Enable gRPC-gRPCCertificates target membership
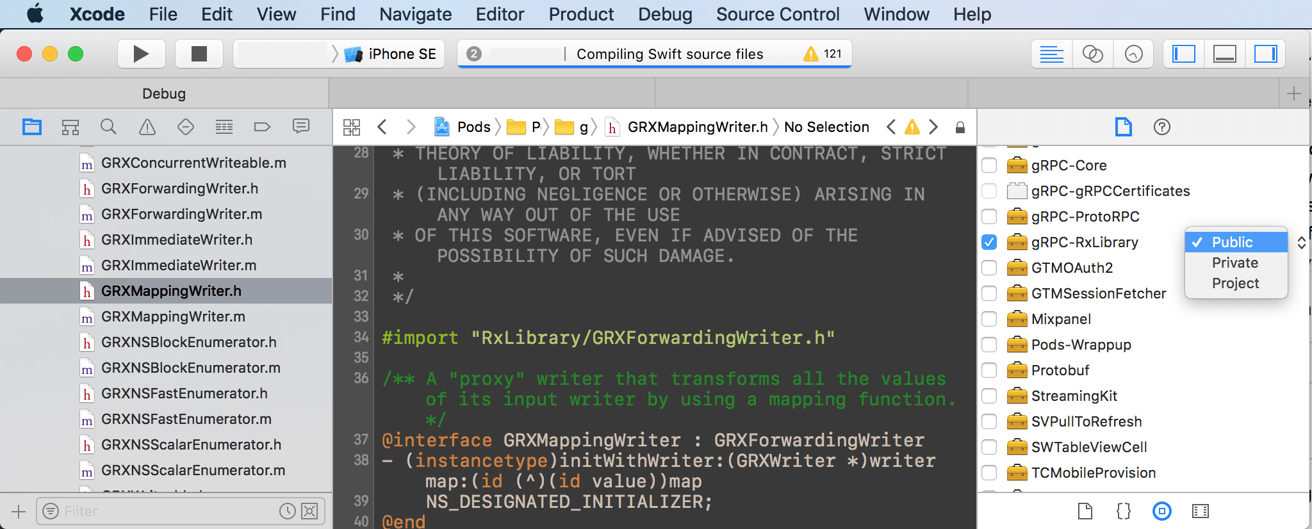This screenshot has width=1312, height=529. point(989,191)
